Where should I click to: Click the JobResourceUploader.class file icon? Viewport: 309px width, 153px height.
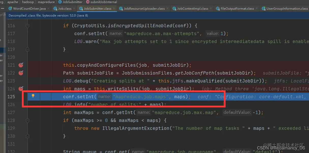pos(121,9)
